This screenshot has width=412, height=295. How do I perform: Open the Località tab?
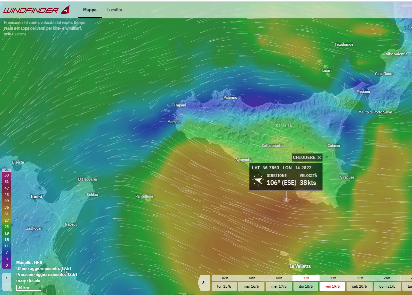click(115, 10)
